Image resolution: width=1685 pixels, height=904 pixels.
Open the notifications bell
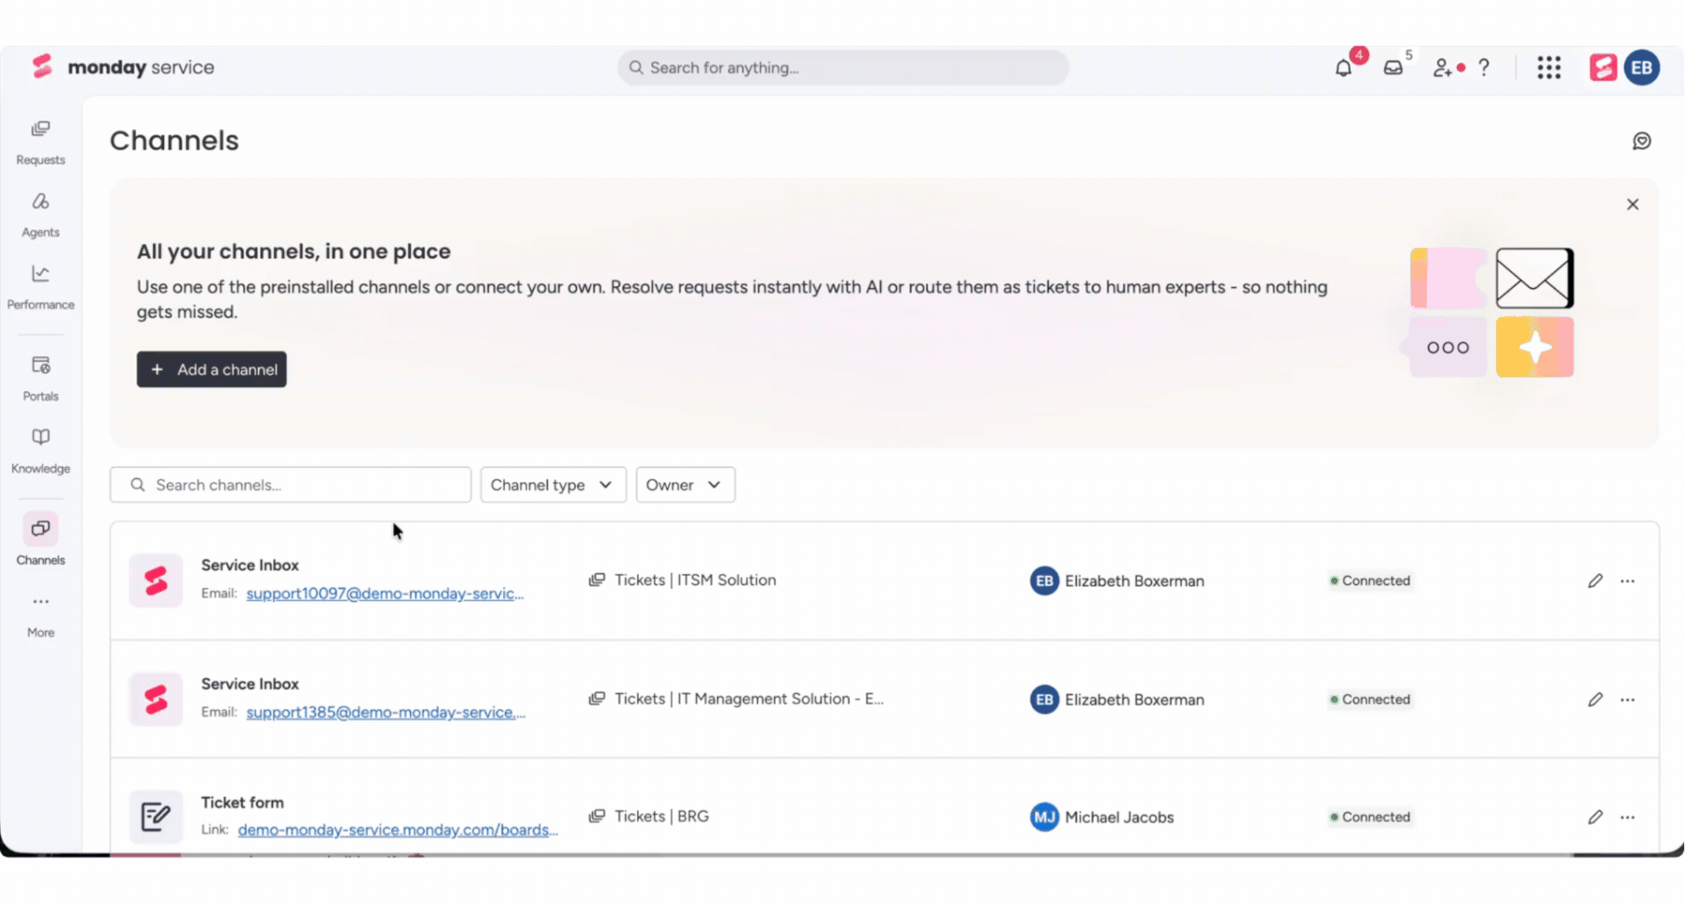1343,68
